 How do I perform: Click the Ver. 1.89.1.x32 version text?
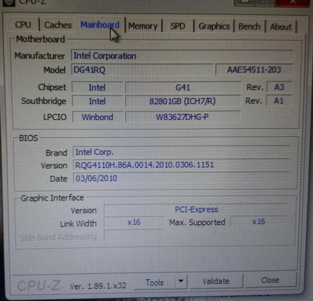point(98,286)
